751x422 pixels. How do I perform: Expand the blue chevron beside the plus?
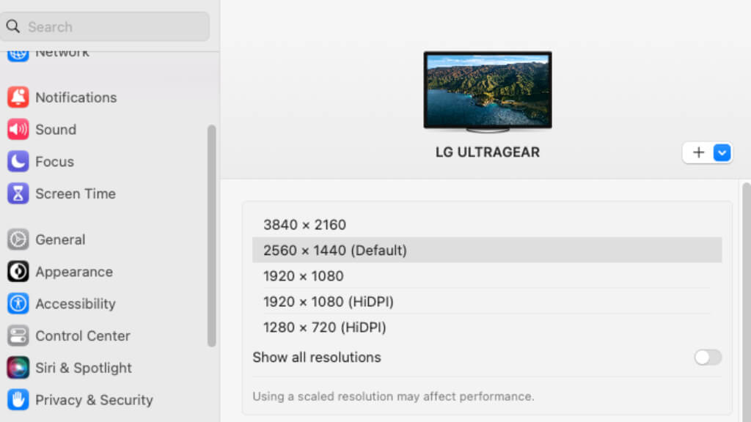(x=722, y=152)
